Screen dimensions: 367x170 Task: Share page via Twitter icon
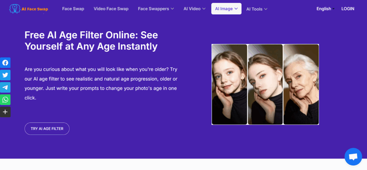[x=5, y=75]
